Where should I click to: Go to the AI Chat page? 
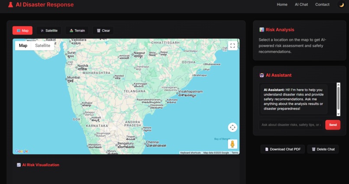(x=301, y=4)
